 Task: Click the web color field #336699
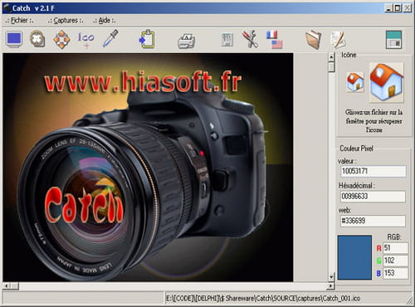click(373, 221)
